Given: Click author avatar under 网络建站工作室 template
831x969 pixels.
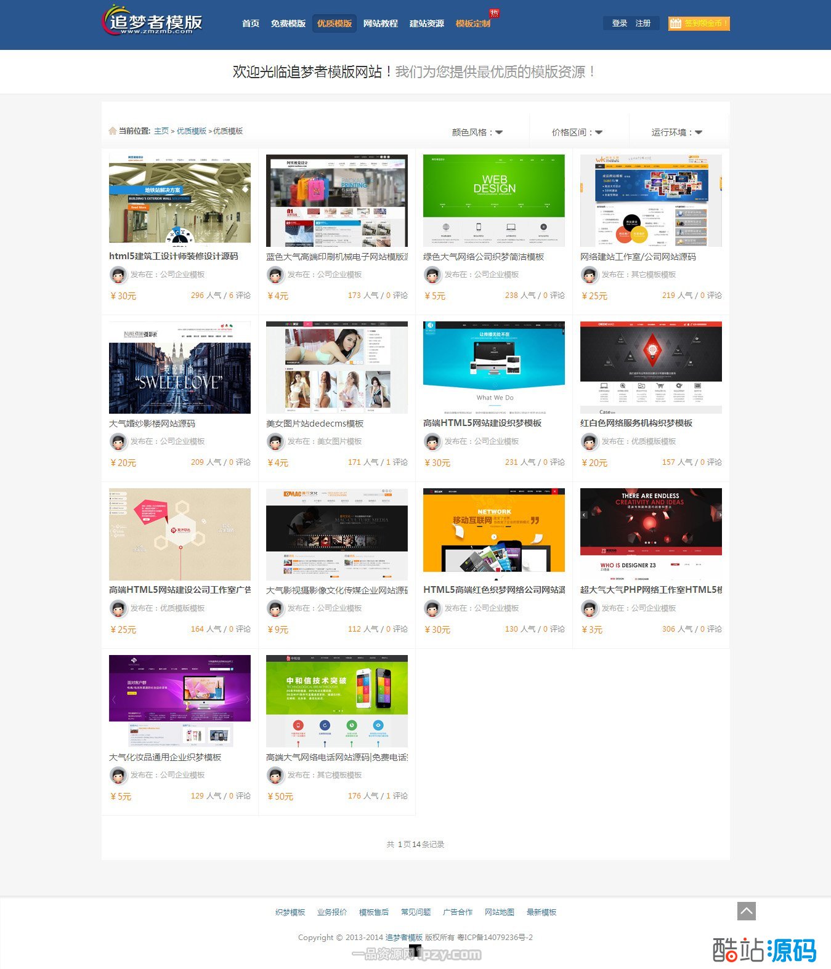Looking at the screenshot, I should click(x=589, y=275).
